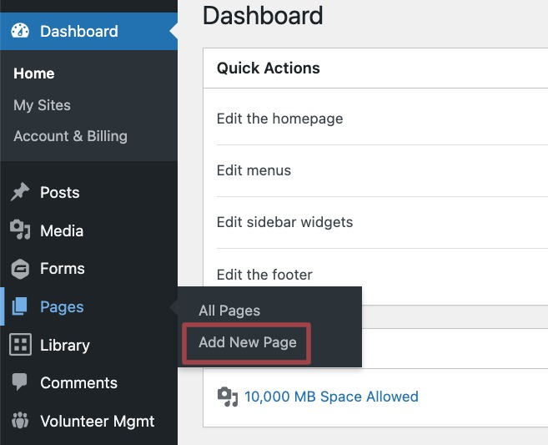Open the Library menu label

point(65,346)
